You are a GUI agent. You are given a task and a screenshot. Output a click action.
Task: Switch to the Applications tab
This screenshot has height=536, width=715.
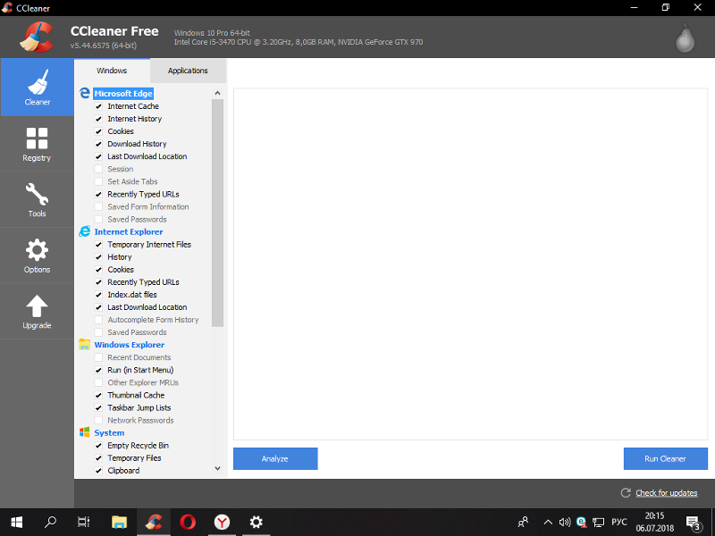point(188,71)
